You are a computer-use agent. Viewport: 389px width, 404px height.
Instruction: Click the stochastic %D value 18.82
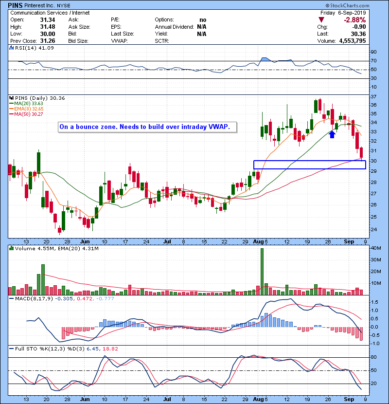tap(110, 349)
